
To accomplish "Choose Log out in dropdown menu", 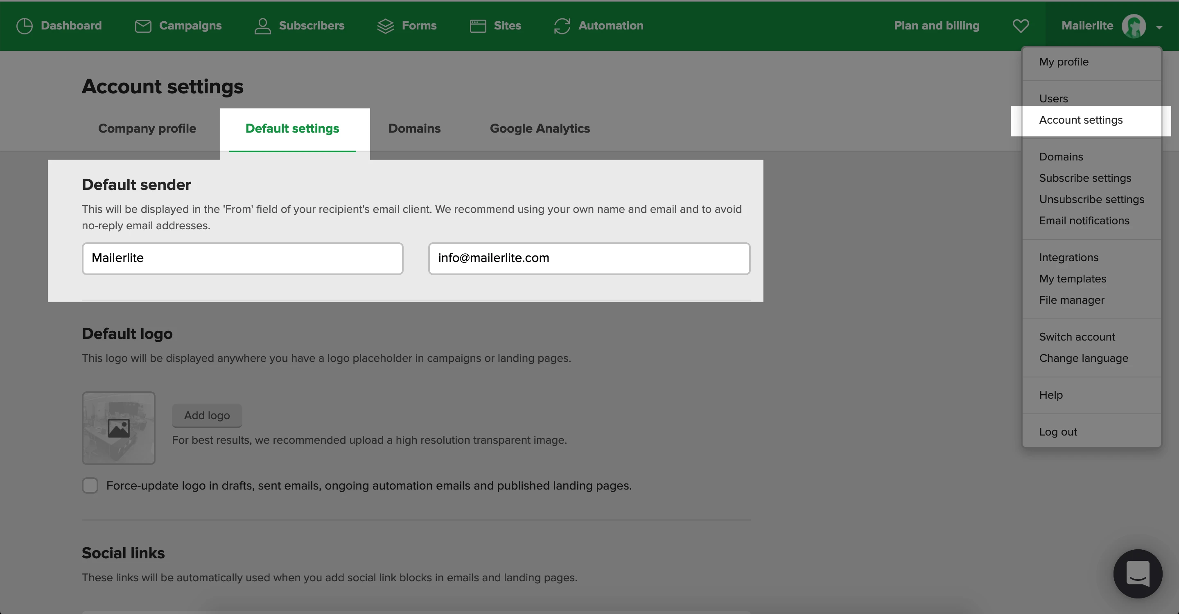I will [1058, 432].
